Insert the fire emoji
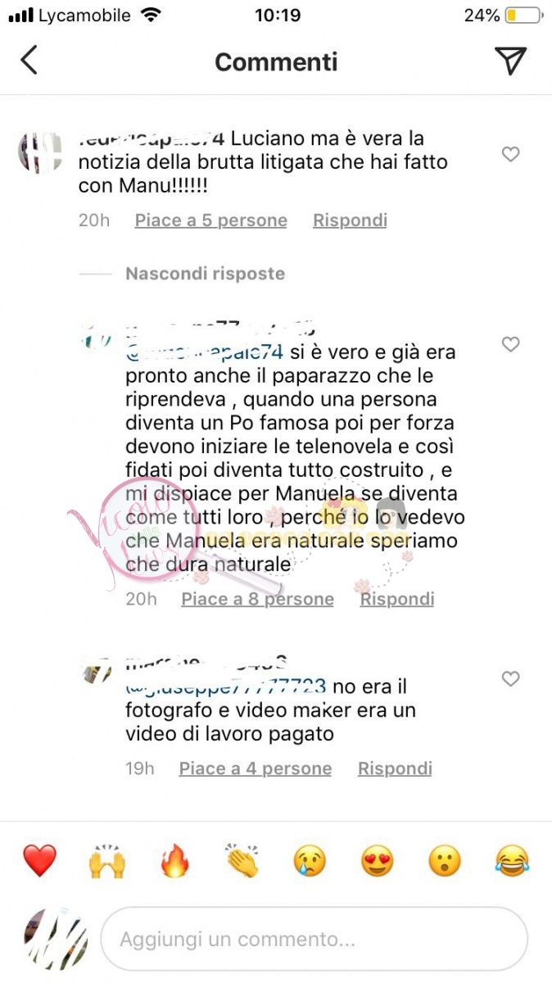Viewport: 552px width, 983px height. (x=174, y=861)
